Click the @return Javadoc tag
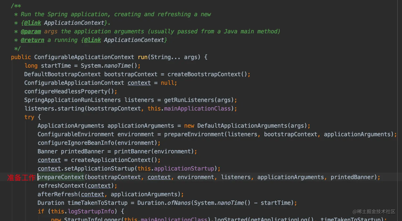The height and width of the screenshot is (221, 402). coord(32,40)
